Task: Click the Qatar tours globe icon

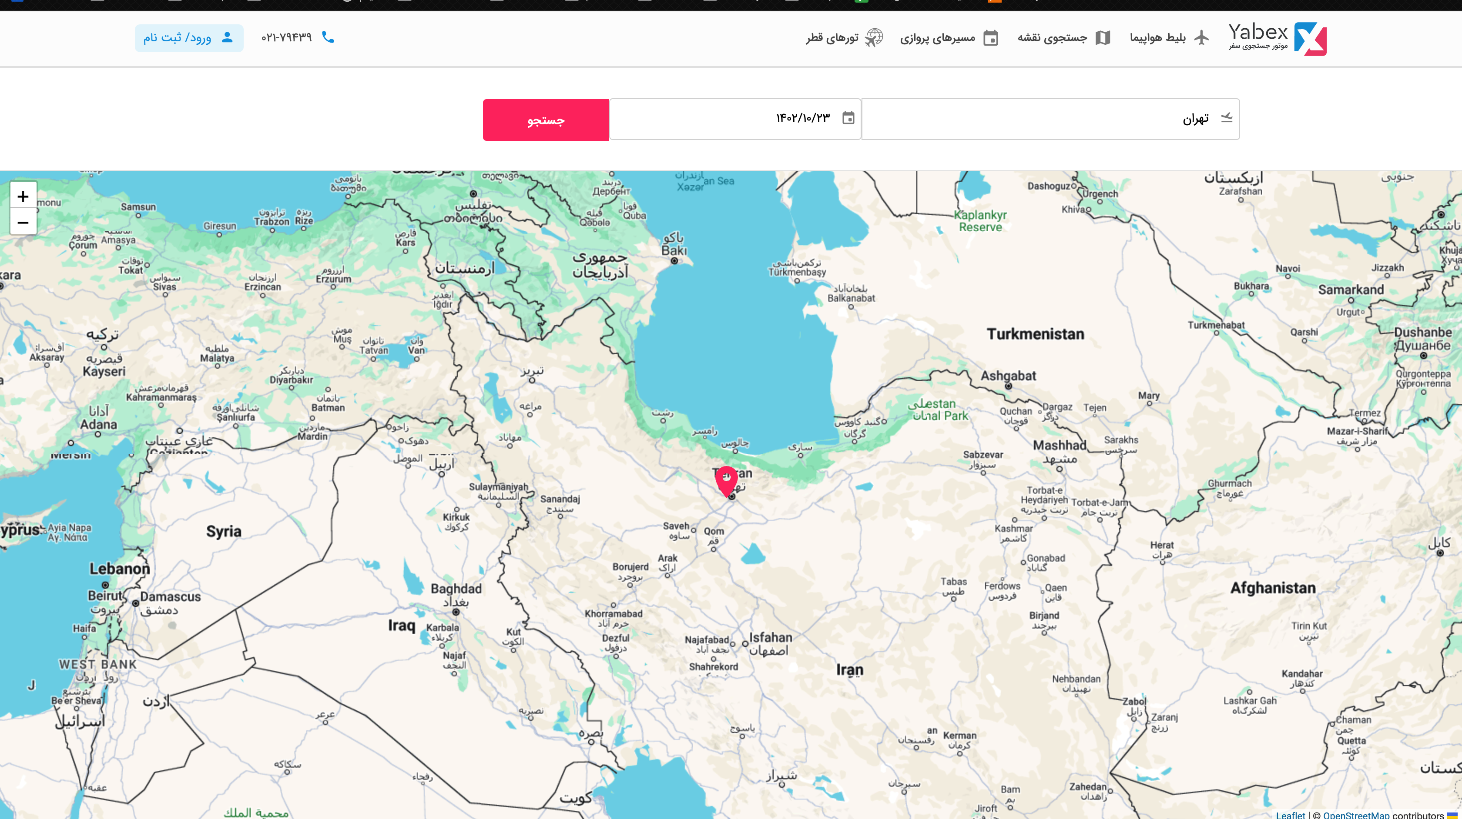Action: pyautogui.click(x=873, y=38)
